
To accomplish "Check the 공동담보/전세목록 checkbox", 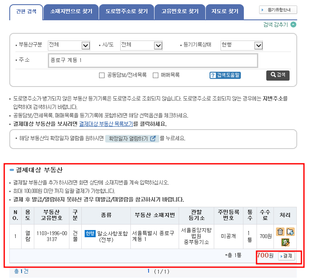I will coord(102,75).
